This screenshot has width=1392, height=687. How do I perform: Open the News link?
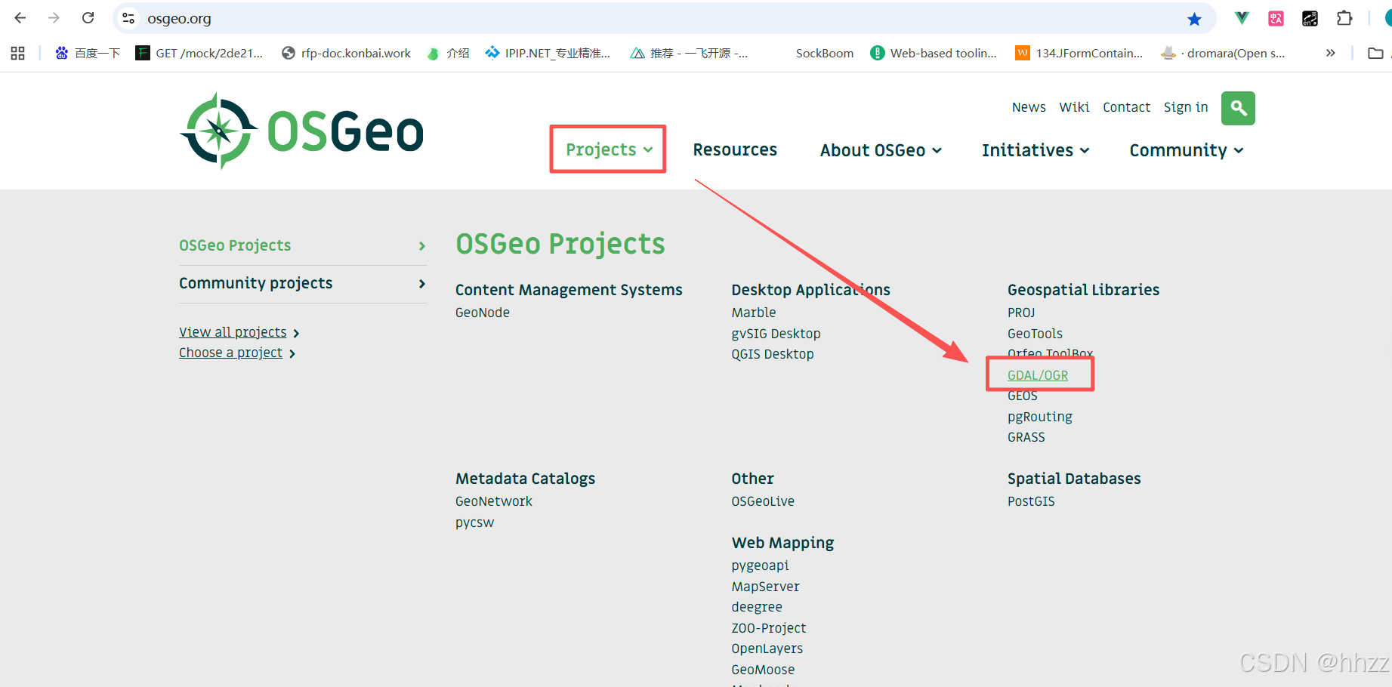click(1029, 107)
